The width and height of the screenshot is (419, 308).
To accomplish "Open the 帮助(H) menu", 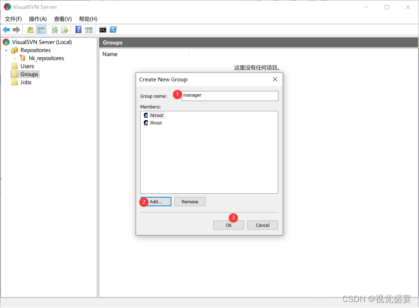I will point(88,19).
